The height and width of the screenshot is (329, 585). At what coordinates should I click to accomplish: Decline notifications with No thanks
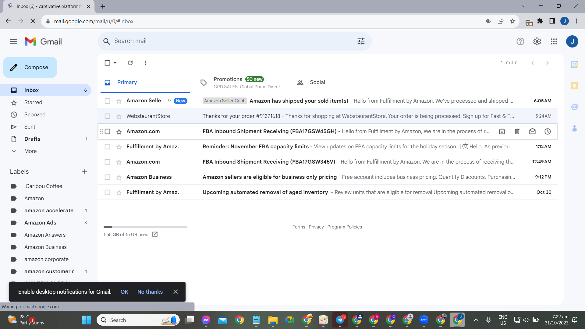coord(150,292)
